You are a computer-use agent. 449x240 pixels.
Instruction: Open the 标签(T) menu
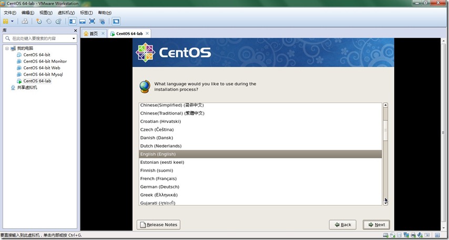pos(86,13)
